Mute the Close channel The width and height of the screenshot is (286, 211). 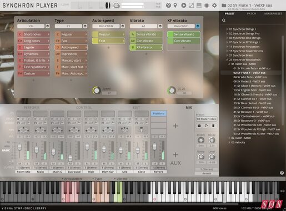(x=138, y=164)
